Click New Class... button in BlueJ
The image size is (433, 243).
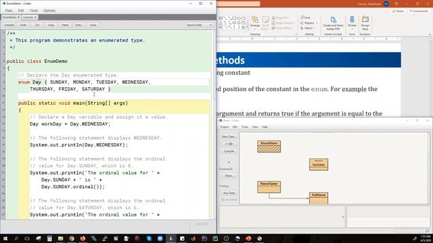click(229, 136)
